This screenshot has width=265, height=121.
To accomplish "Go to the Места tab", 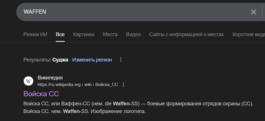I will coord(110,34).
